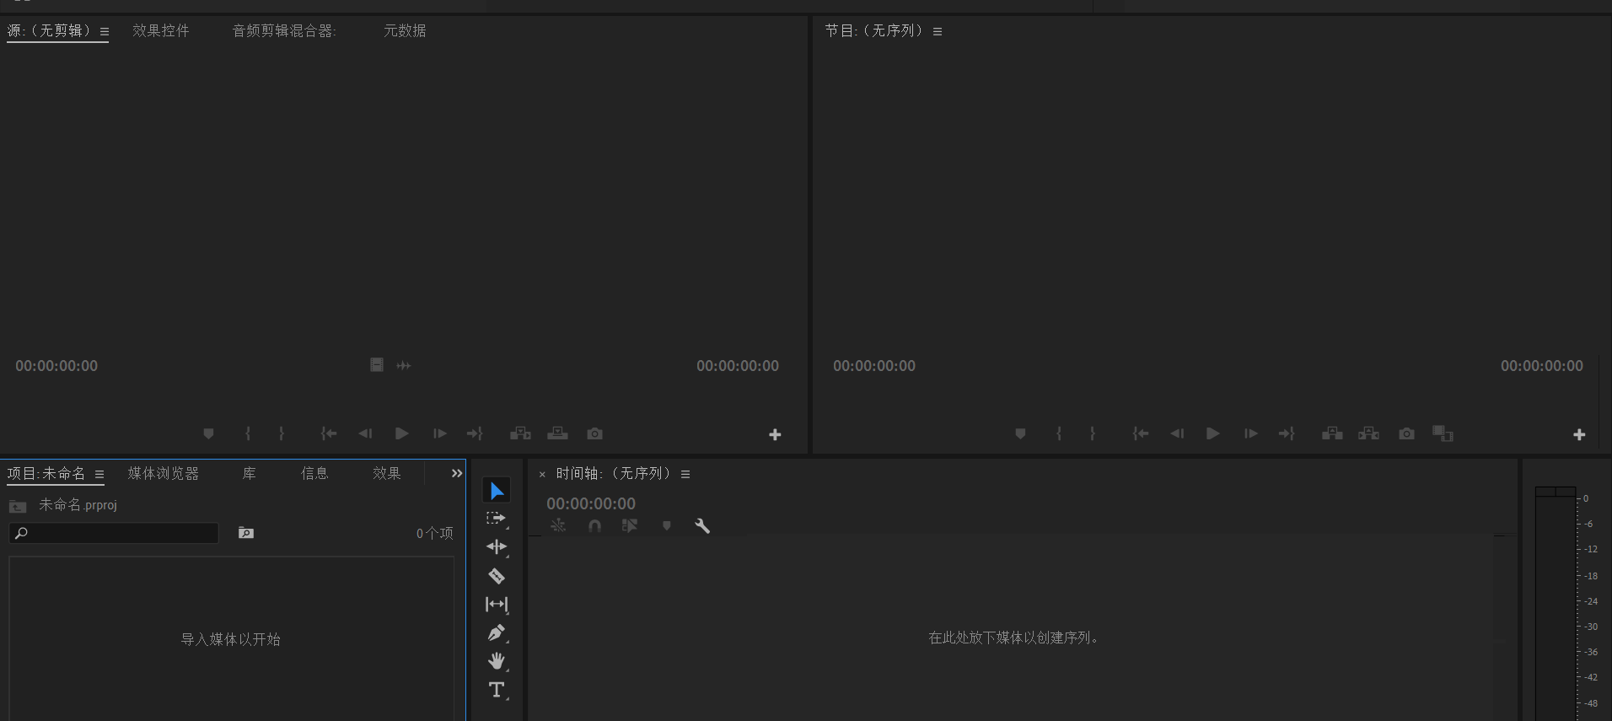The image size is (1612, 721).
Task: Click Add Marker in Source monitor
Action: [208, 433]
